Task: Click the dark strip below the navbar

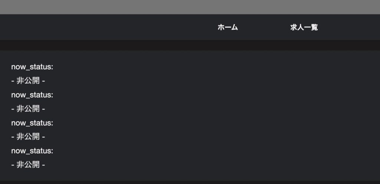Action: (x=190, y=45)
